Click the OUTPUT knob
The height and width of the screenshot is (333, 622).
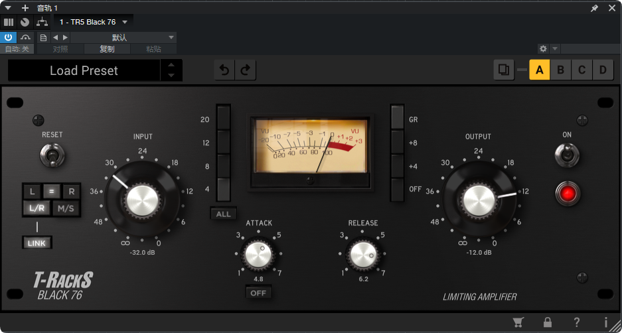point(479,199)
